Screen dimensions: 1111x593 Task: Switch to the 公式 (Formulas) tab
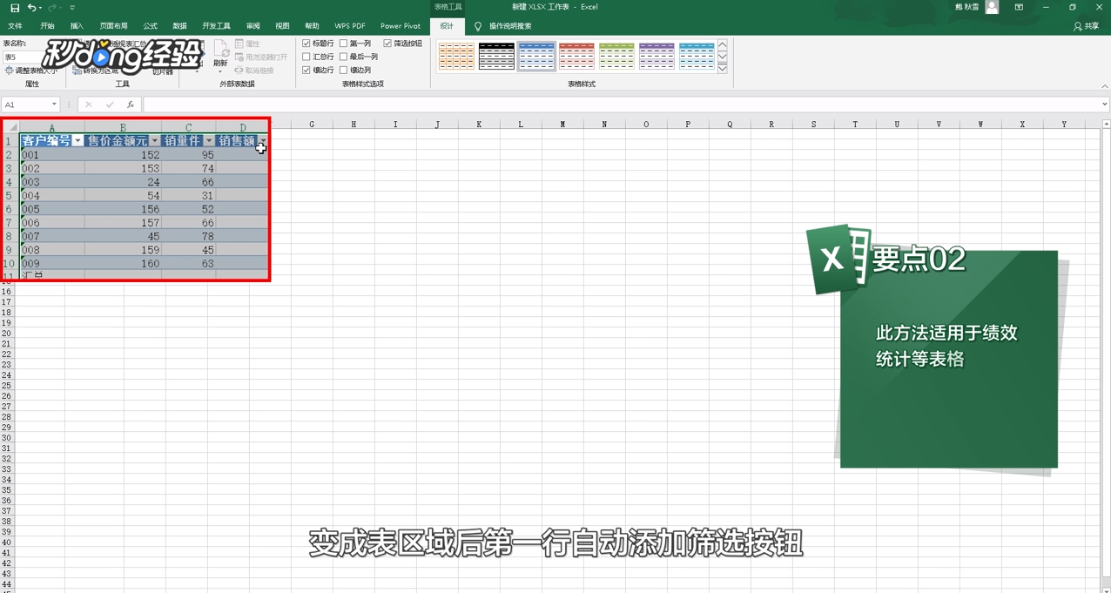[150, 26]
